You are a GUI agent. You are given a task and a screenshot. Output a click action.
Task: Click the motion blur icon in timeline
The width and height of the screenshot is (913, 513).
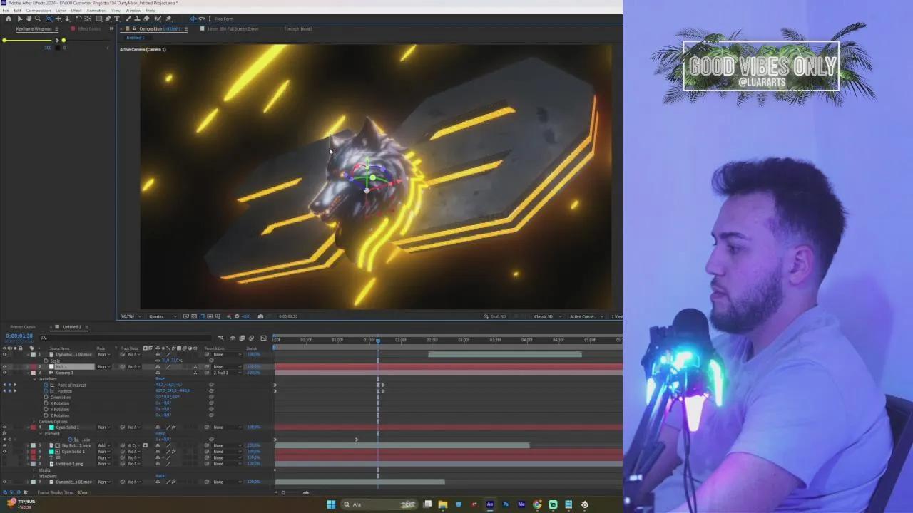click(x=251, y=338)
